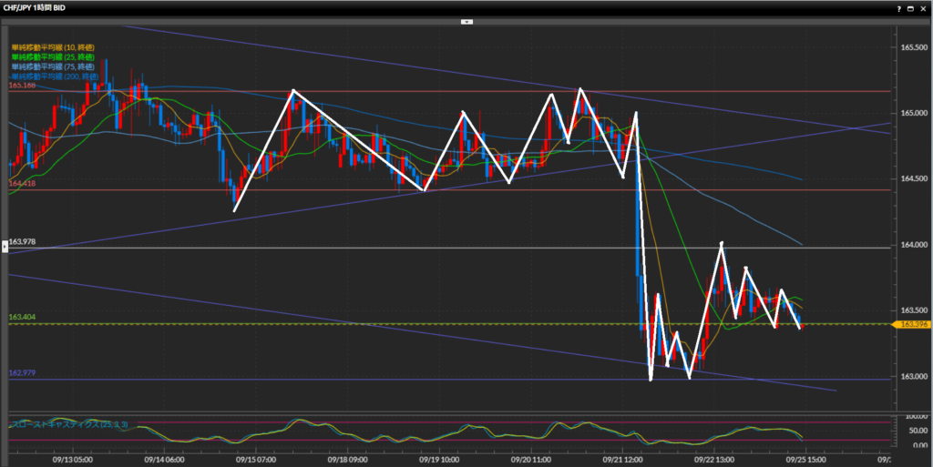
Task: Select the 75-period simple moving average label
Action: (x=53, y=66)
